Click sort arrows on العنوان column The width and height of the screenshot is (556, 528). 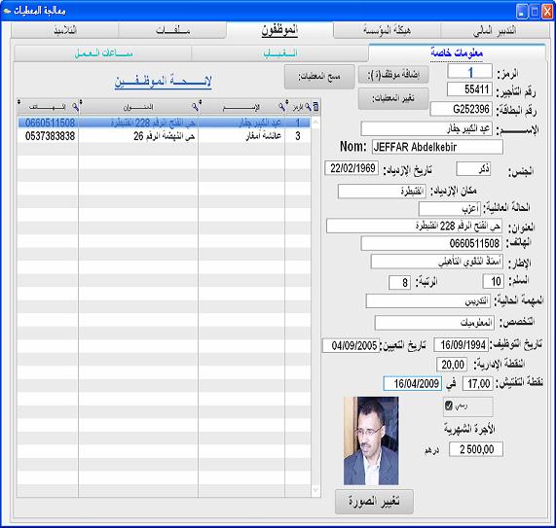click(x=81, y=103)
